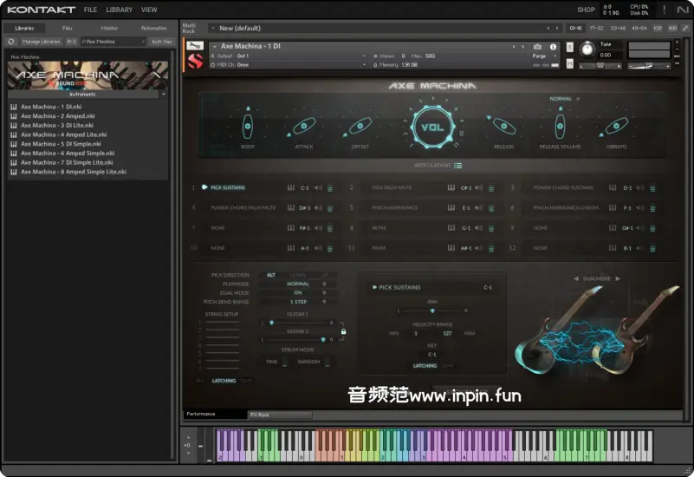Set pick direction to DOWN
694x477 pixels.
tap(297, 275)
